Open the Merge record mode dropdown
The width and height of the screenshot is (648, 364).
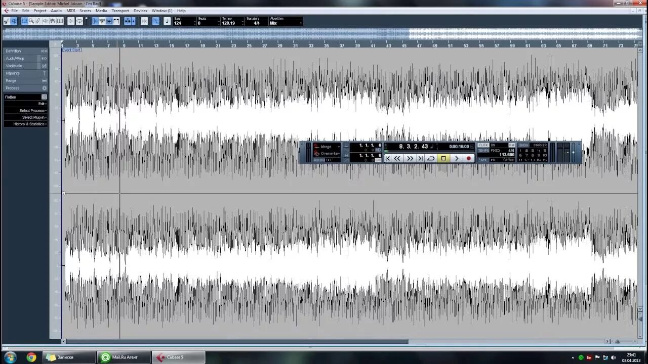point(327,147)
